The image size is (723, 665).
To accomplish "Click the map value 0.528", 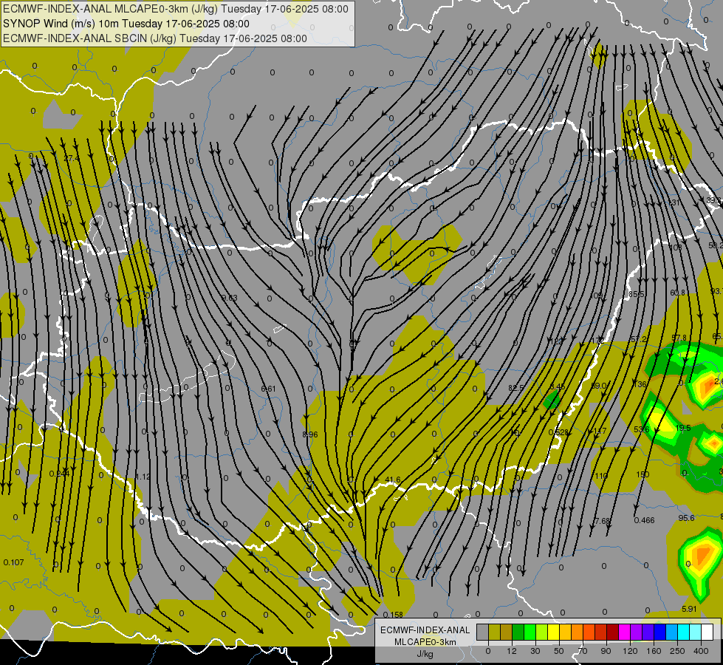I will coord(558,432).
